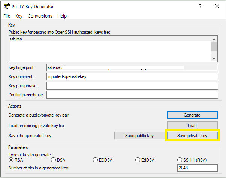226x178 pixels.
Task: Select the SSH-1 (RSA) key type
Action: [x=192, y=160]
